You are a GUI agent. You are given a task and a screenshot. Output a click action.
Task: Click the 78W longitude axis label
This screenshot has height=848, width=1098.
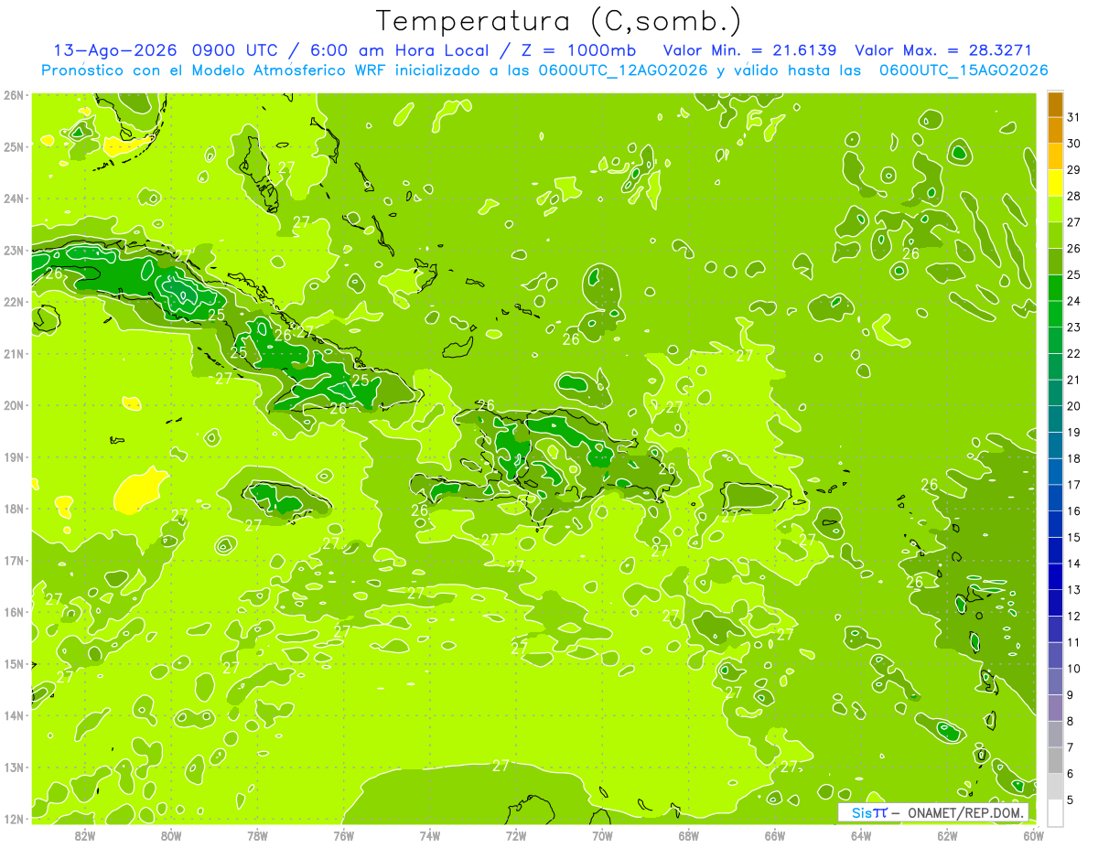click(x=257, y=835)
